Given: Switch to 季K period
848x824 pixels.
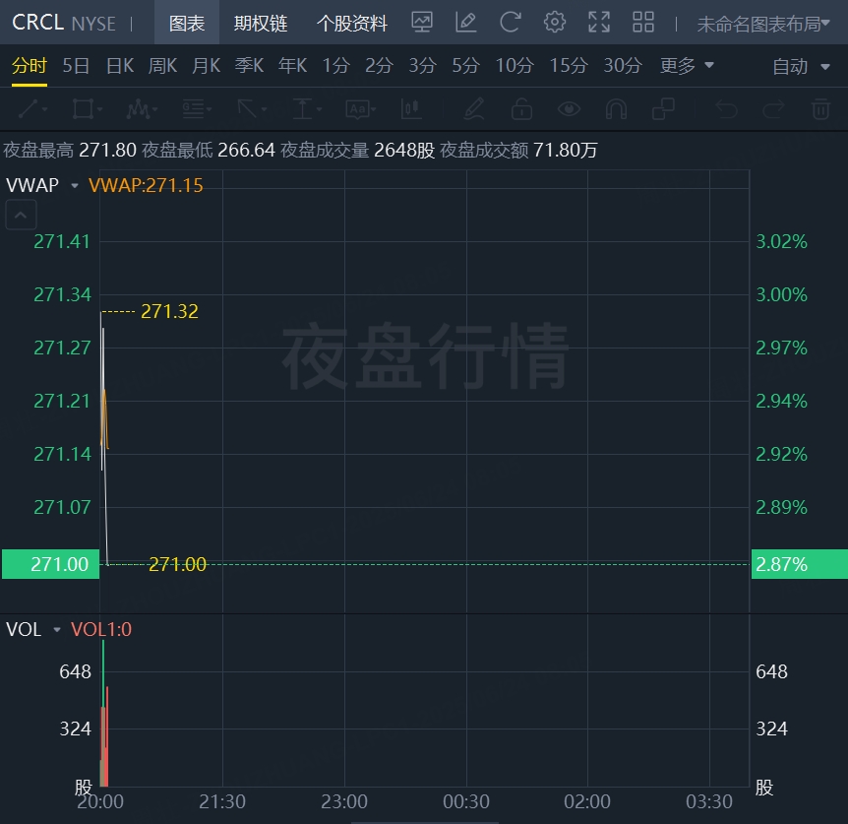Looking at the screenshot, I should 249,65.
